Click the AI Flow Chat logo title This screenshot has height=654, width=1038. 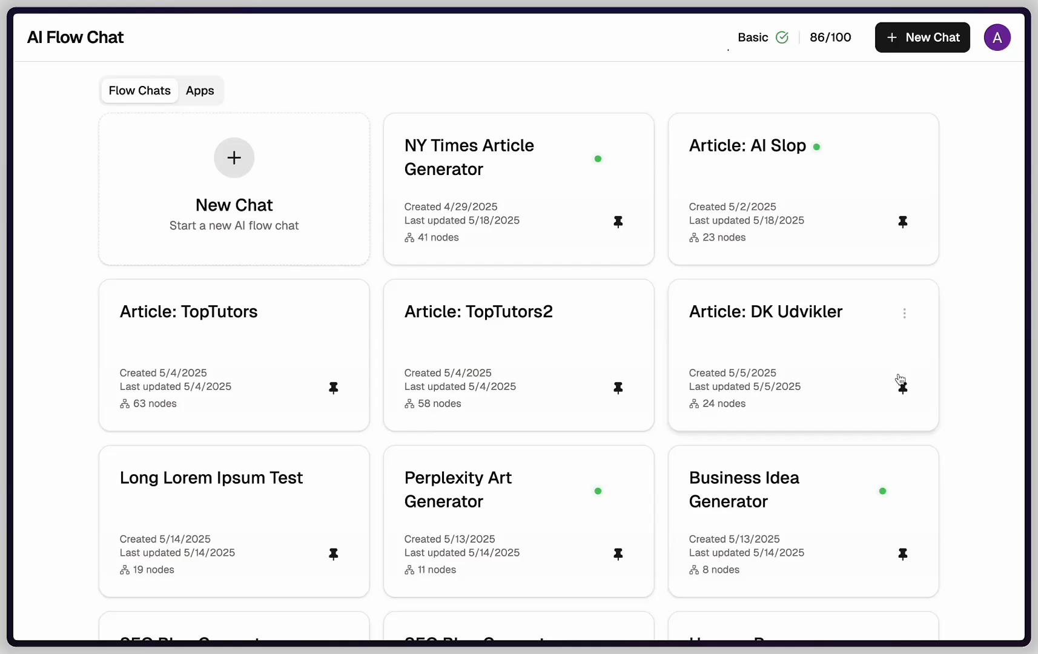[75, 38]
